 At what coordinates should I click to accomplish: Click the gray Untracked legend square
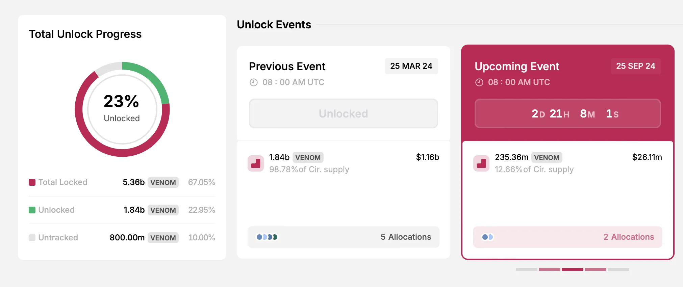(x=32, y=238)
